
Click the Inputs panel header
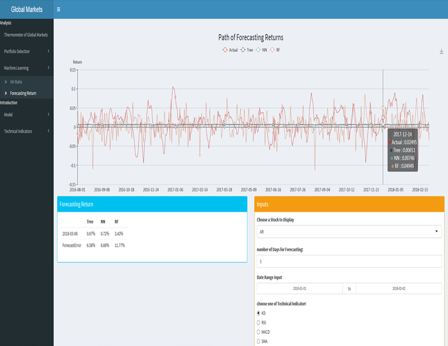pyautogui.click(x=349, y=204)
